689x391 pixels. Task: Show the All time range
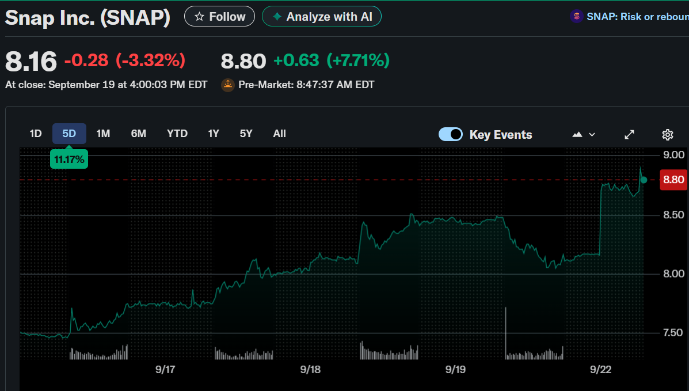tap(280, 134)
